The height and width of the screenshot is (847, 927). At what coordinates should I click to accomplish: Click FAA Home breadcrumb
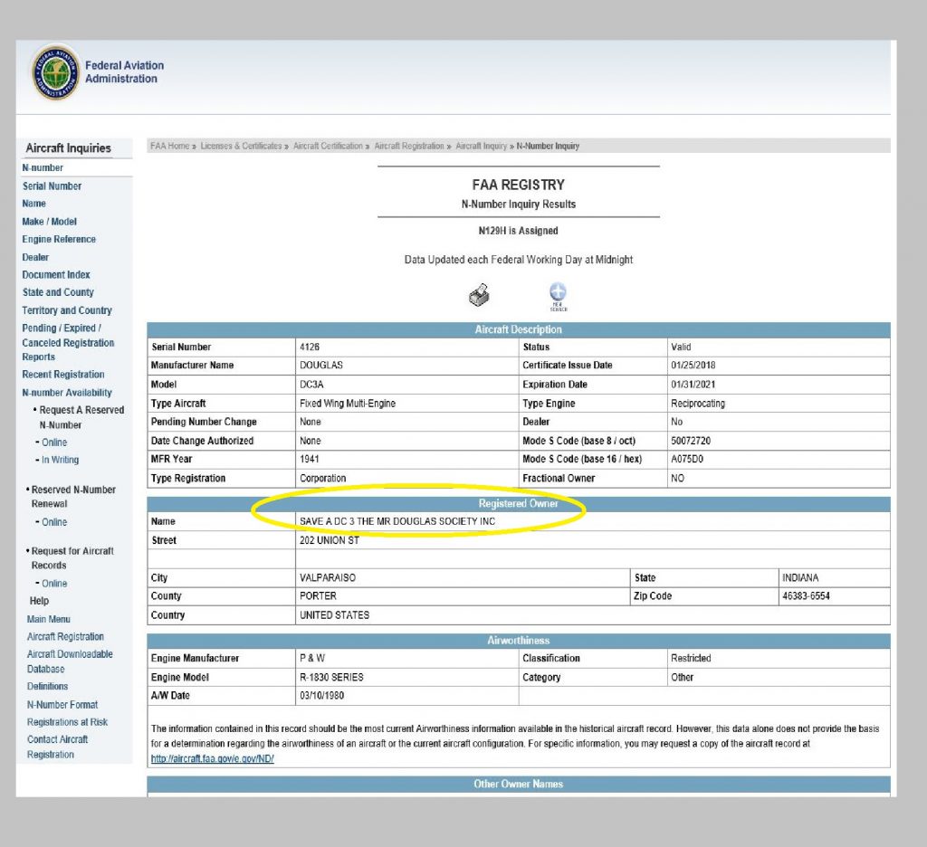click(x=169, y=146)
